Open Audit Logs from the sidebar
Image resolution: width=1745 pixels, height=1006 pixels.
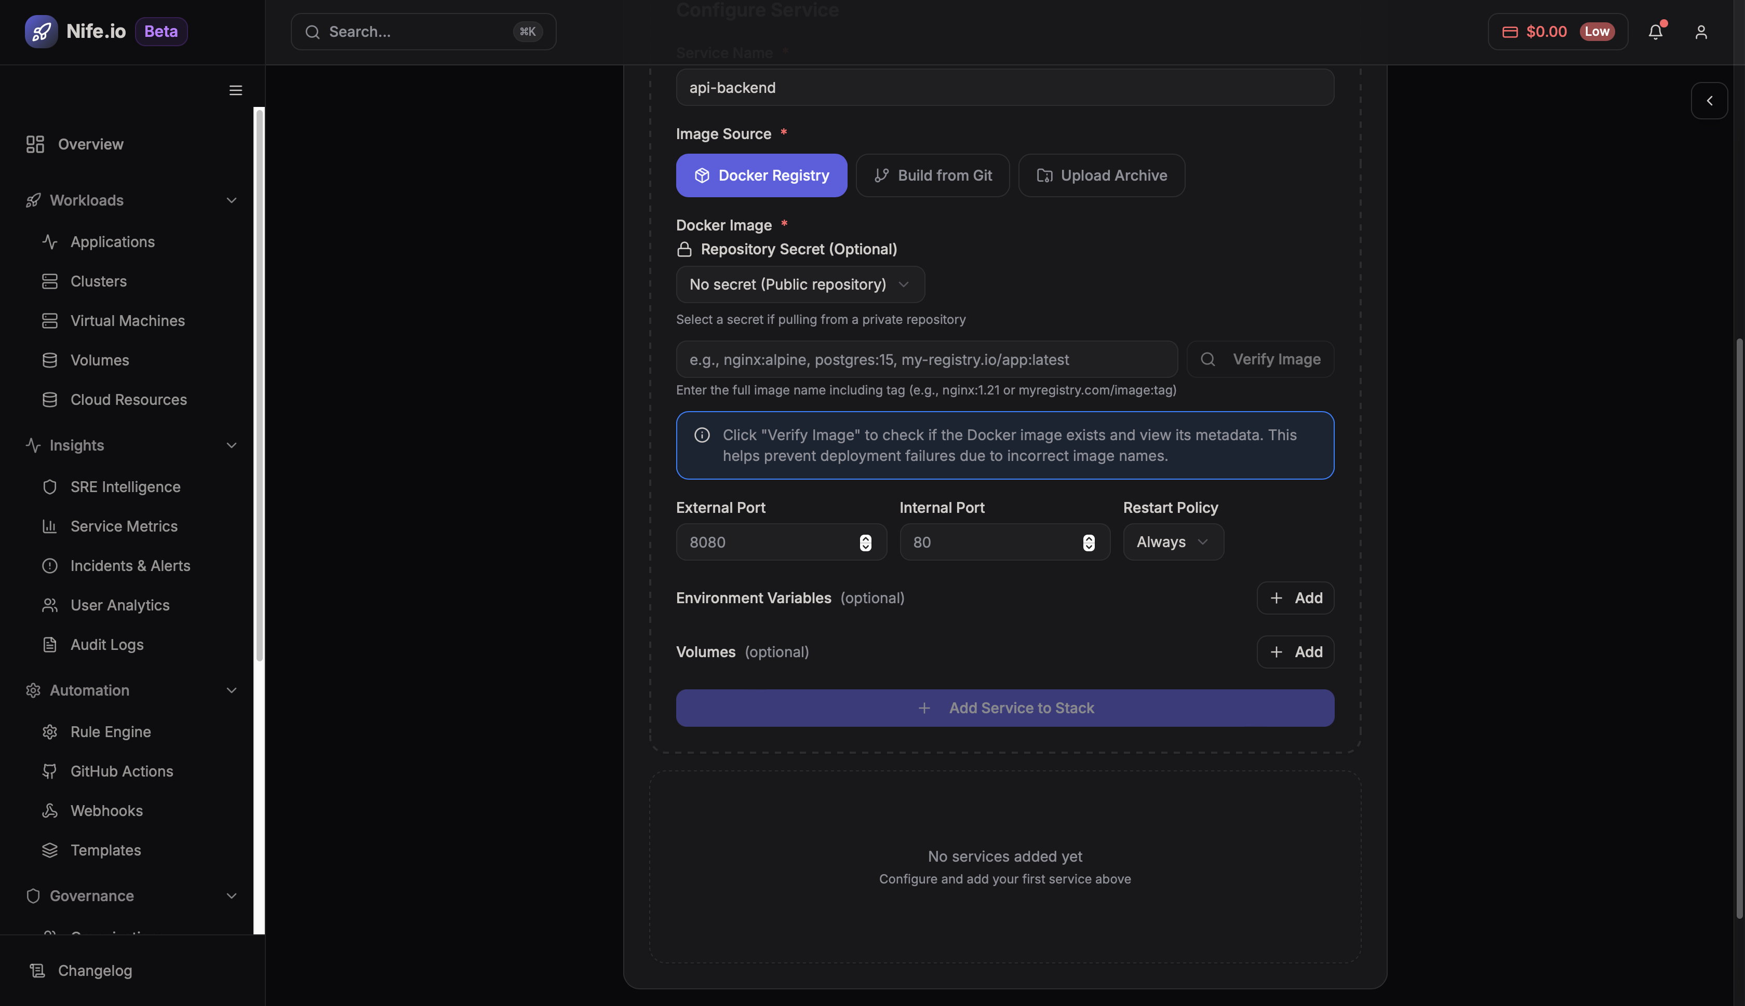107,644
